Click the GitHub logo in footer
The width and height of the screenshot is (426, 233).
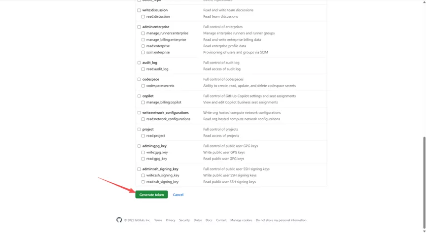pos(119,220)
